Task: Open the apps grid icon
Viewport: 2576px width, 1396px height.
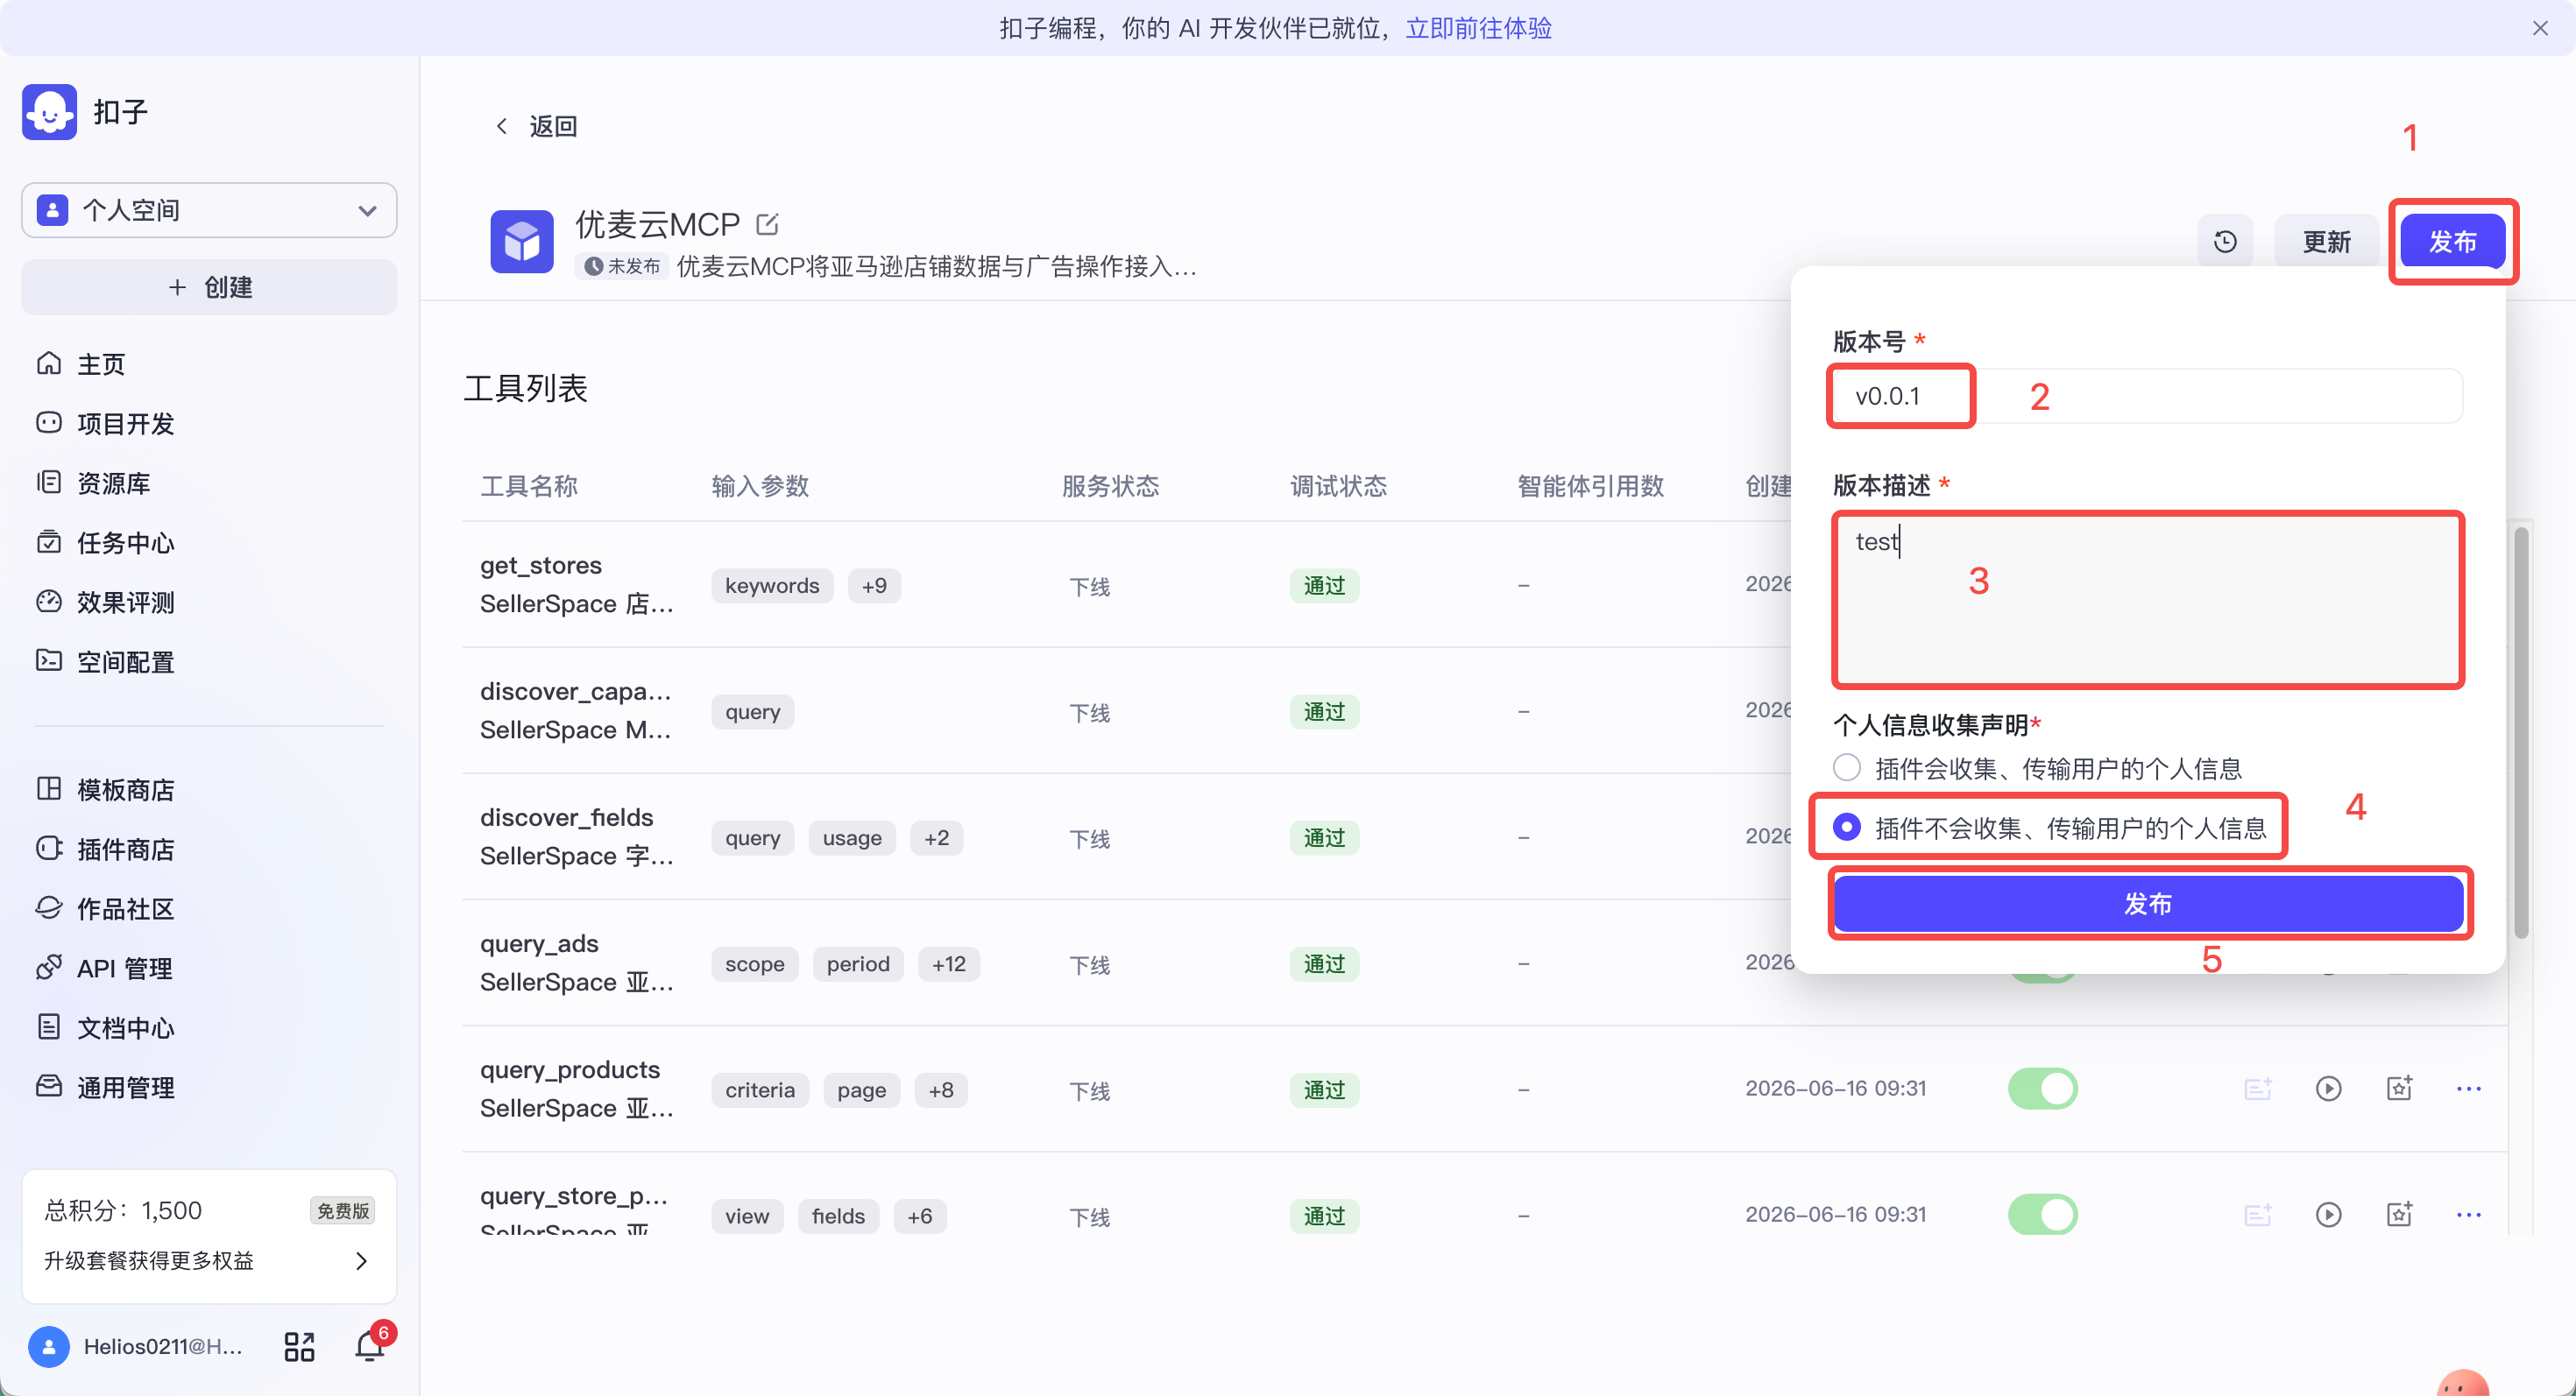Action: click(x=299, y=1347)
